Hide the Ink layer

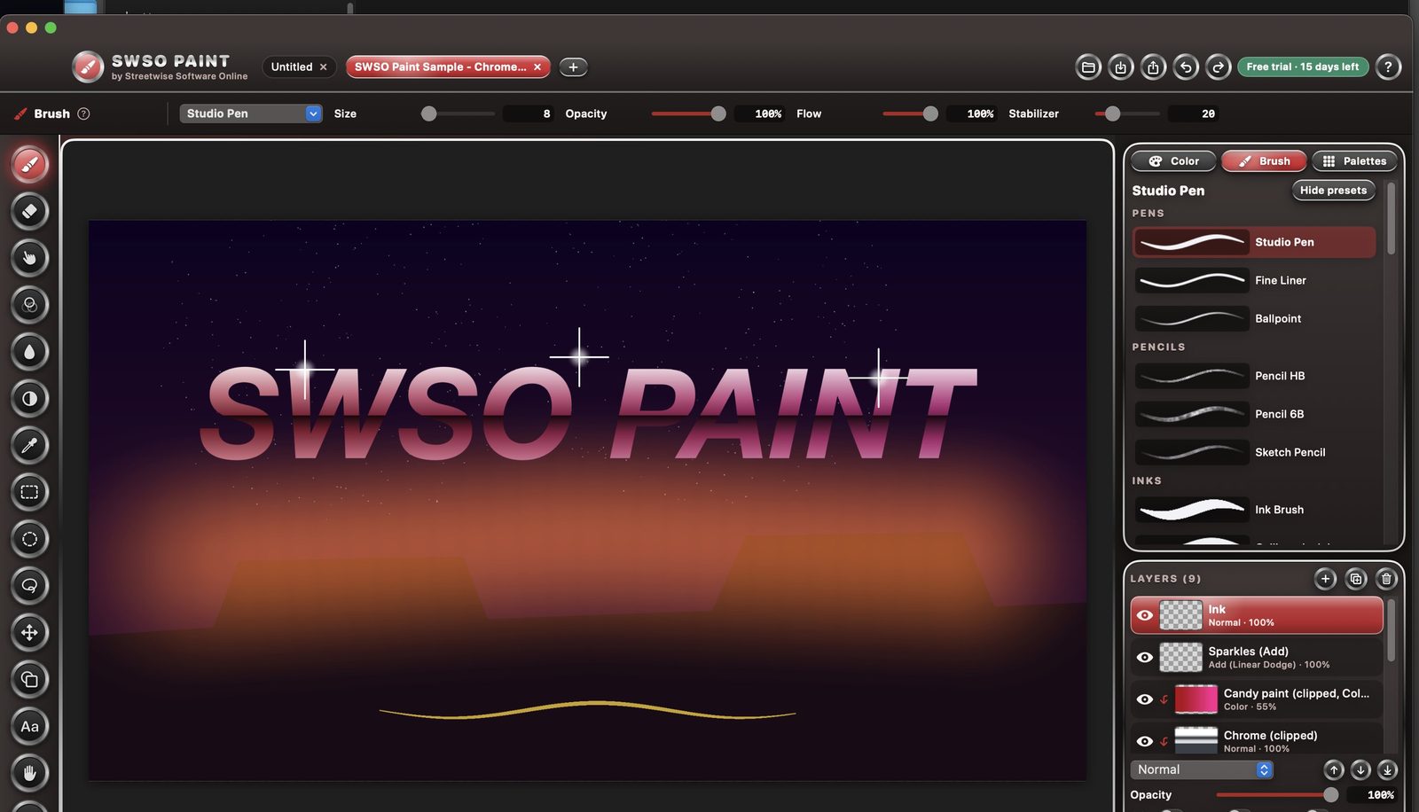point(1145,615)
